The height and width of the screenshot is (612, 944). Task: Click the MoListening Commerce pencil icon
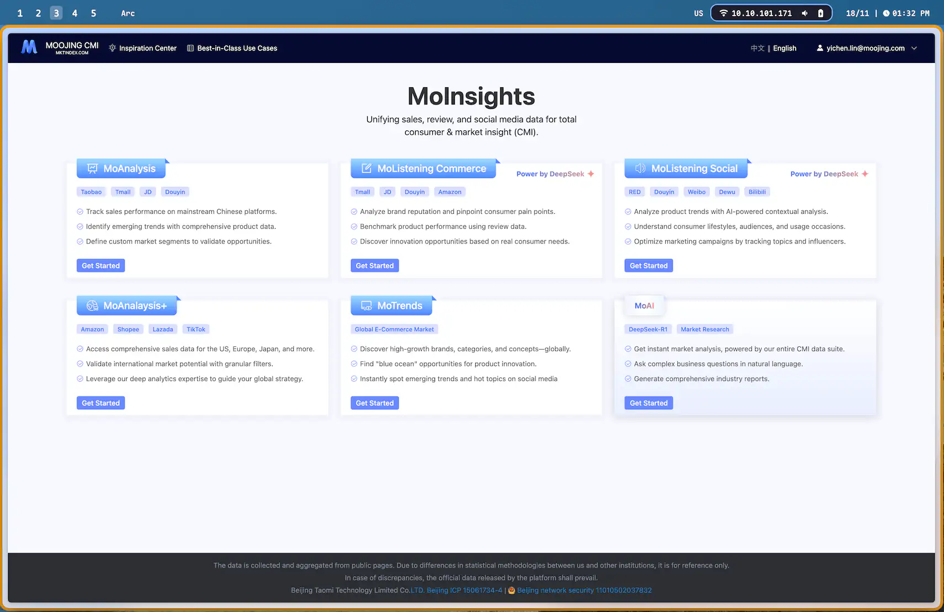point(366,168)
